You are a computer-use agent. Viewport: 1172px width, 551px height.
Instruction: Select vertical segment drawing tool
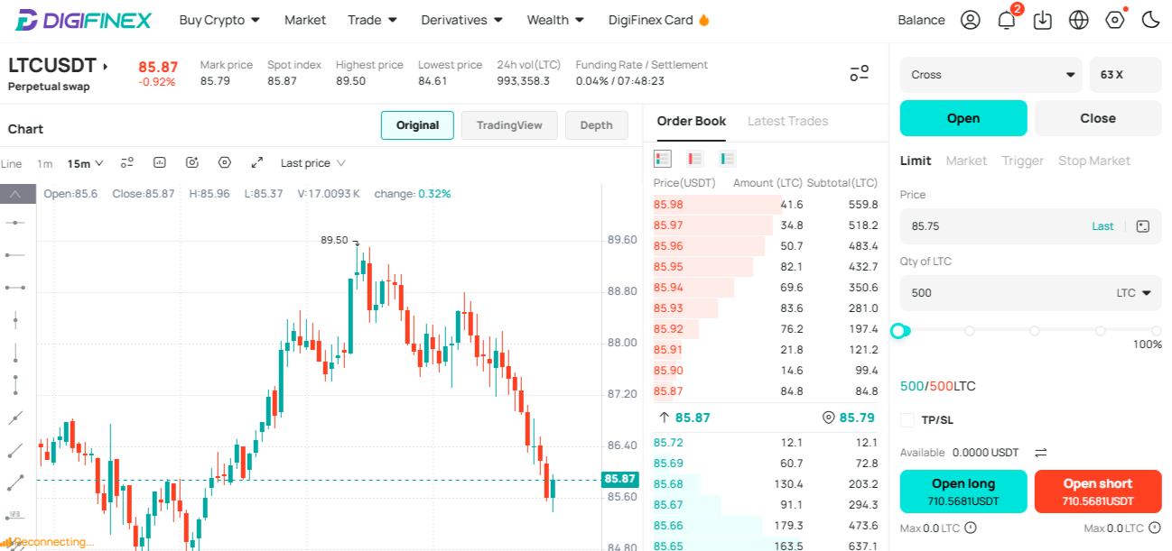tap(15, 385)
